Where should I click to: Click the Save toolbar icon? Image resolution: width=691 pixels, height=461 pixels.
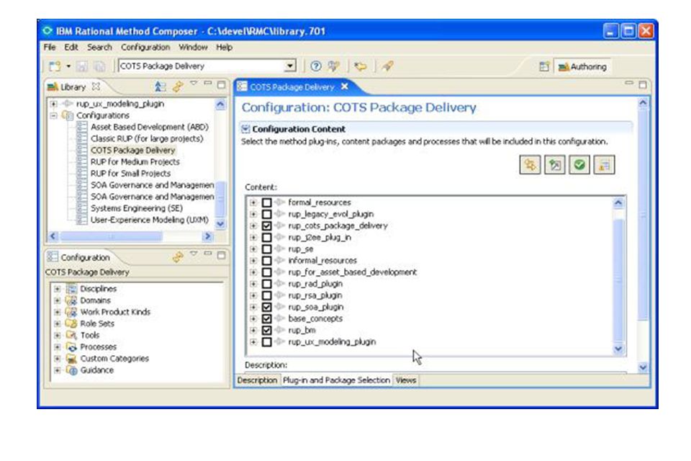click(x=82, y=66)
